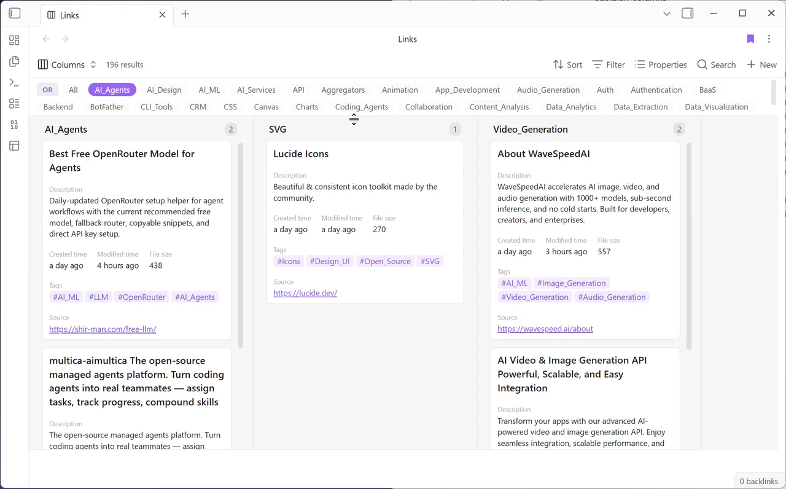Open the Columns view dropdown
786x489 pixels.
67,65
